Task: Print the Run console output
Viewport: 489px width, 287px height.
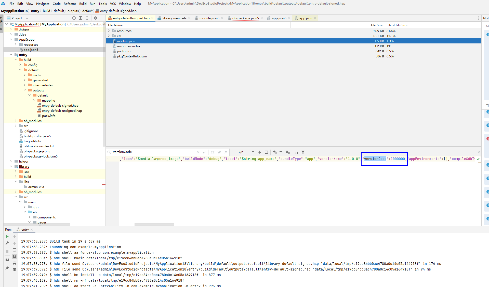Action: [15, 263]
